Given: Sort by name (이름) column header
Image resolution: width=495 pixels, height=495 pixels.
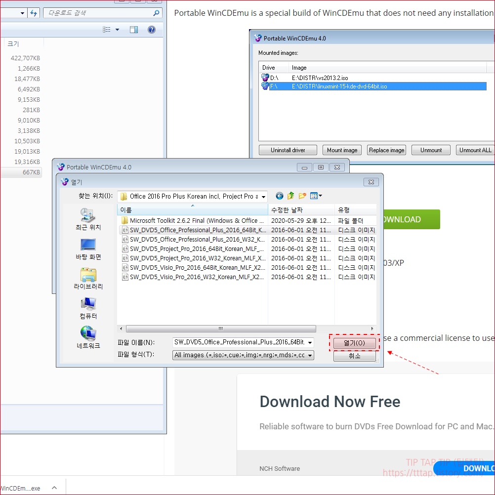Looking at the screenshot, I should (193, 210).
